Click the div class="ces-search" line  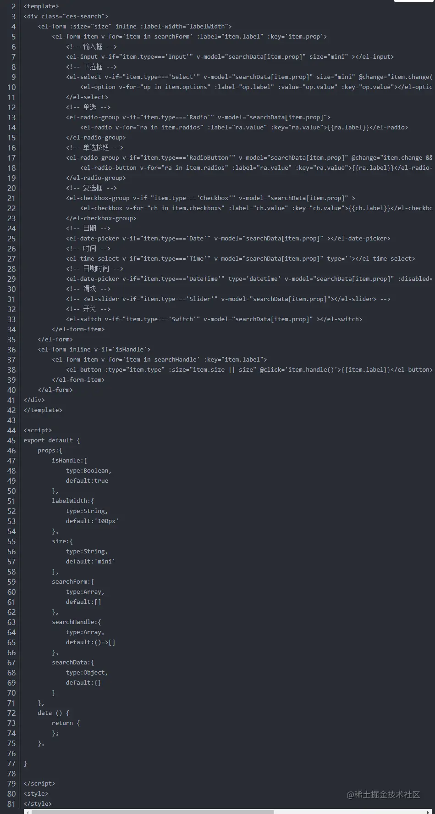(66, 17)
